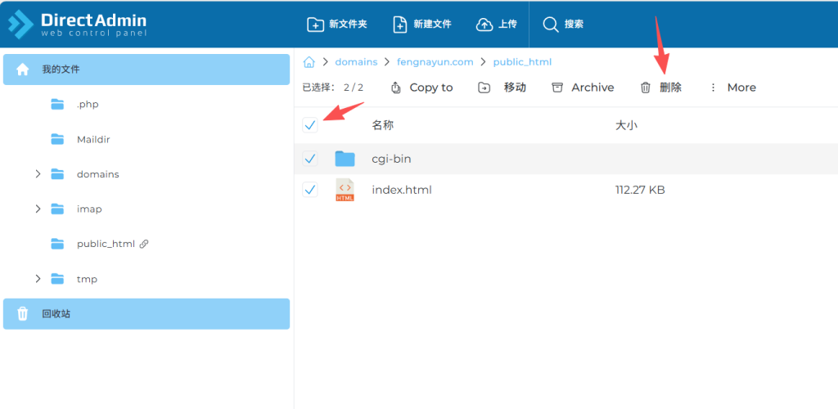Click the Copy to icon
This screenshot has width=838, height=409.
click(x=396, y=88)
